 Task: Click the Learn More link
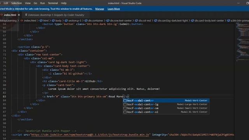coord(114,9)
